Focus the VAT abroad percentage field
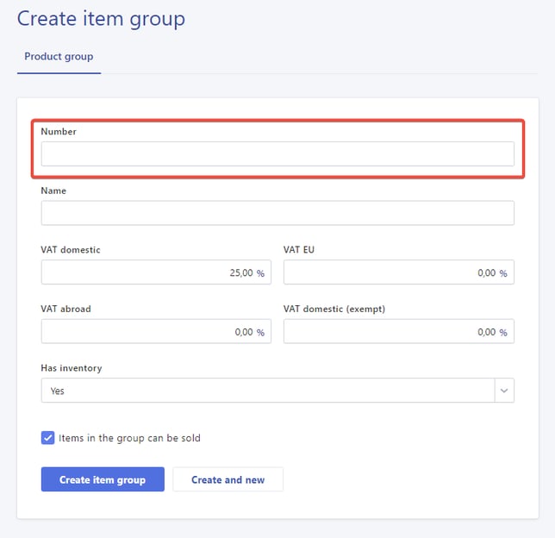This screenshot has width=555, height=538. (147, 332)
